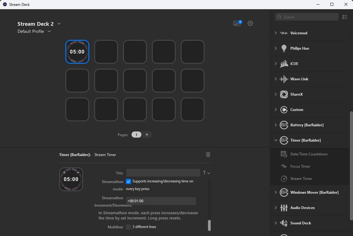Expand the Audio Devices category
Screen dimensions: 353x236
click(x=276, y=208)
